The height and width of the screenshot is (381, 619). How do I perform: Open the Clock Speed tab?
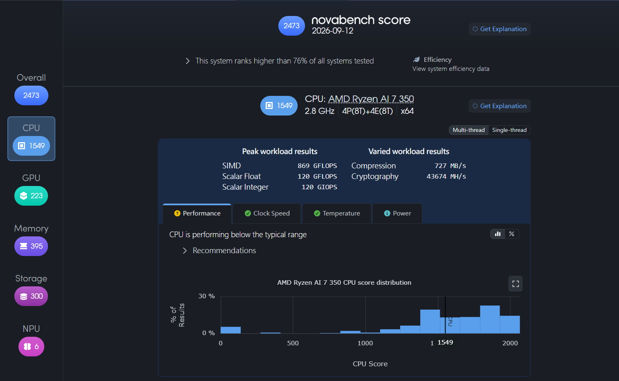click(x=267, y=213)
